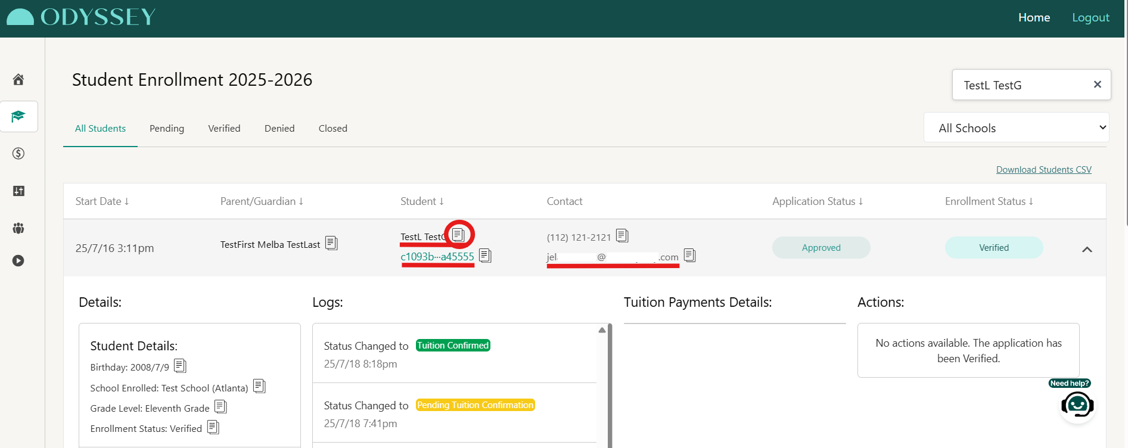Open the student ID c1093b···a45555 link

point(437,257)
